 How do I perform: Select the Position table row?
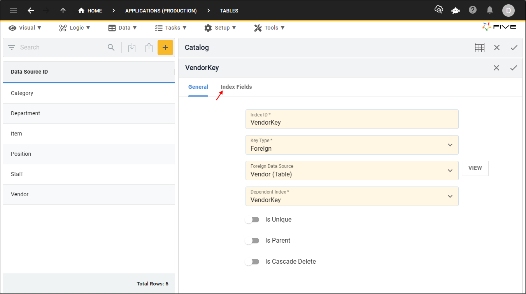click(89, 154)
